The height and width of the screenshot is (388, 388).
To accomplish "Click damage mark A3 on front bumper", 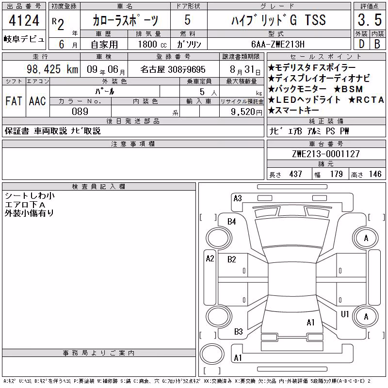I will click(x=238, y=198).
